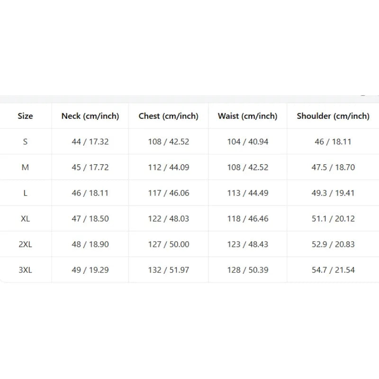Select chest value 112 / 44.09
This screenshot has height=379, width=379.
(x=169, y=167)
